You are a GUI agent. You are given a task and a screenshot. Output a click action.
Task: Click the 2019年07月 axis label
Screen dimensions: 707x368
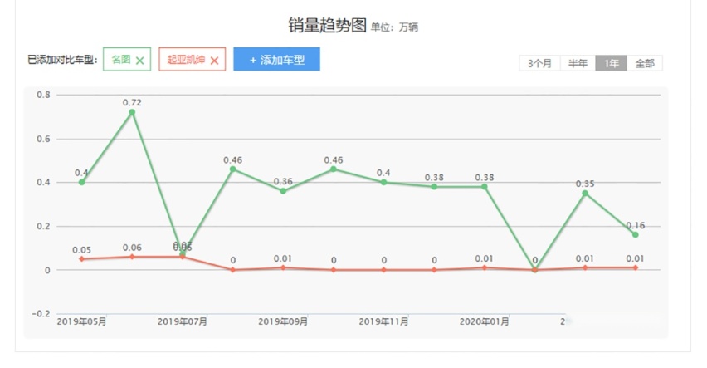tap(183, 321)
